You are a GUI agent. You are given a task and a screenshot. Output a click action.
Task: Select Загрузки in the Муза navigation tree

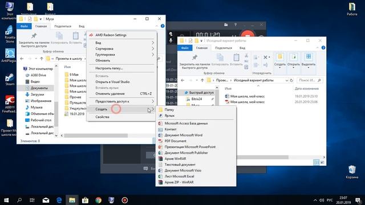point(37,95)
